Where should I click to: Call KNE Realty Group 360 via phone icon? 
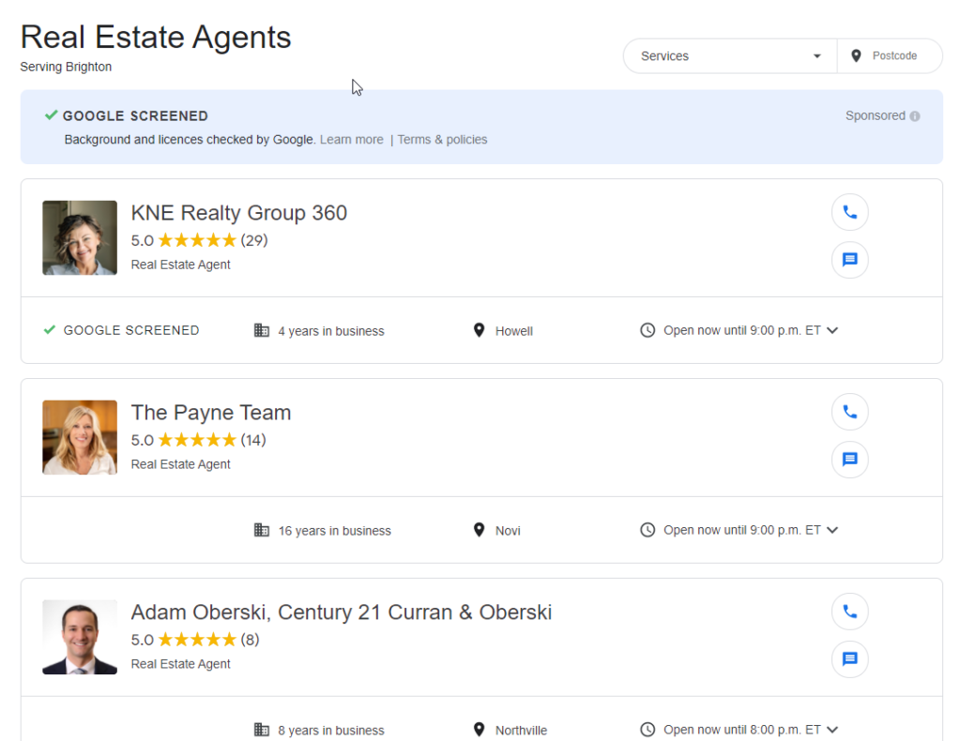[x=849, y=213]
